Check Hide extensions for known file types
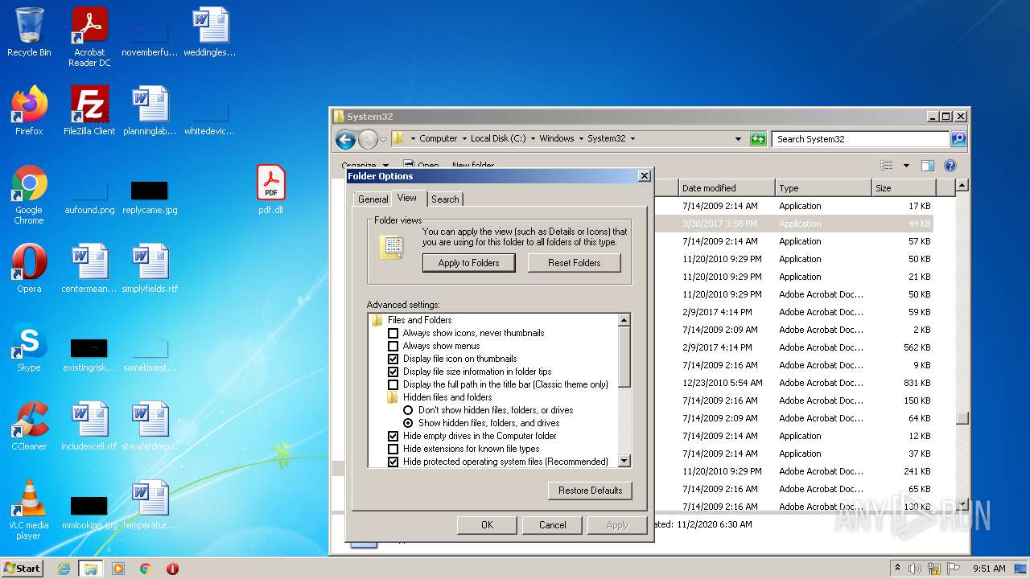 (x=393, y=449)
